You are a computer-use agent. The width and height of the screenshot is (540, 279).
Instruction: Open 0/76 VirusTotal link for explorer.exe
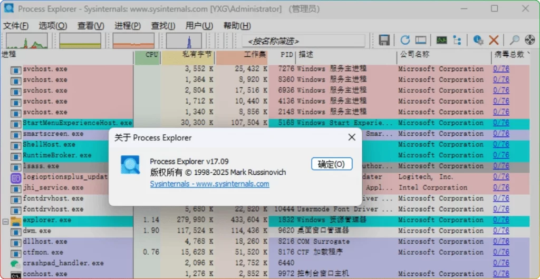coord(501,220)
